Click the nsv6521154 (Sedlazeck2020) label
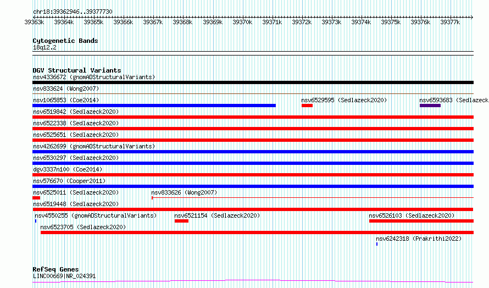Viewport: 489px width, 288px height. point(217,215)
